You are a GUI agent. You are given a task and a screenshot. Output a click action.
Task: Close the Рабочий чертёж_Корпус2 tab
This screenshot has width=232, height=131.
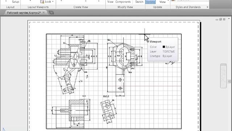43,13
